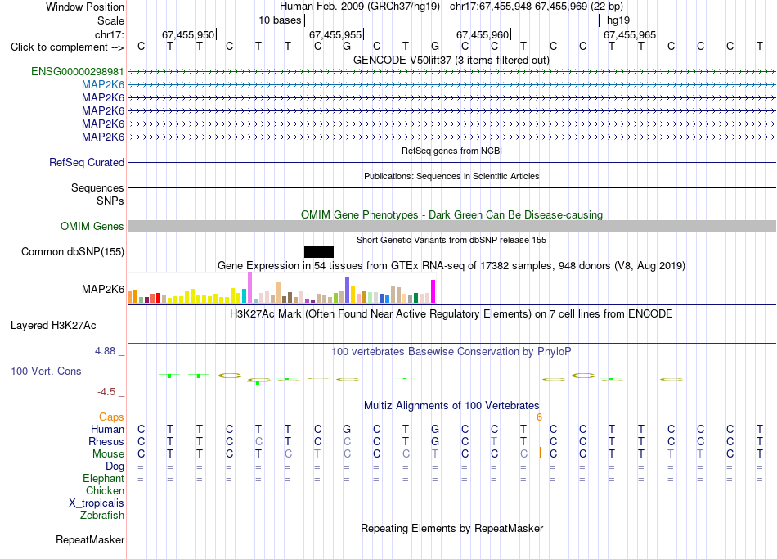Image resolution: width=777 pixels, height=559 pixels.
Task: Select the Zebrafish alignment row label
Action: (102, 516)
